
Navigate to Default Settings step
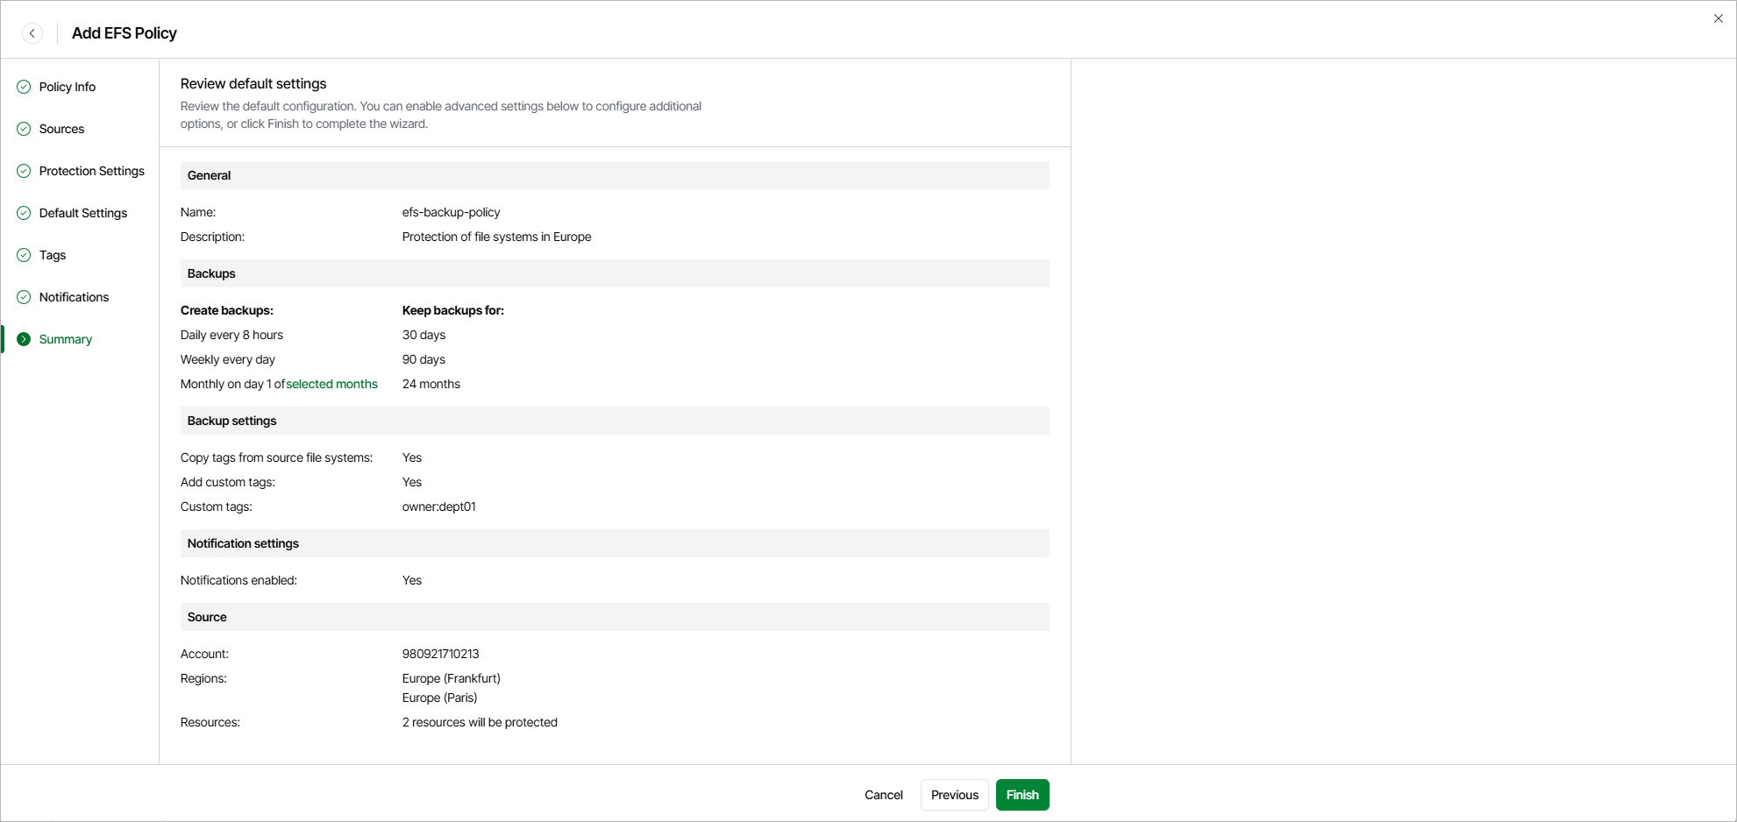tap(83, 213)
